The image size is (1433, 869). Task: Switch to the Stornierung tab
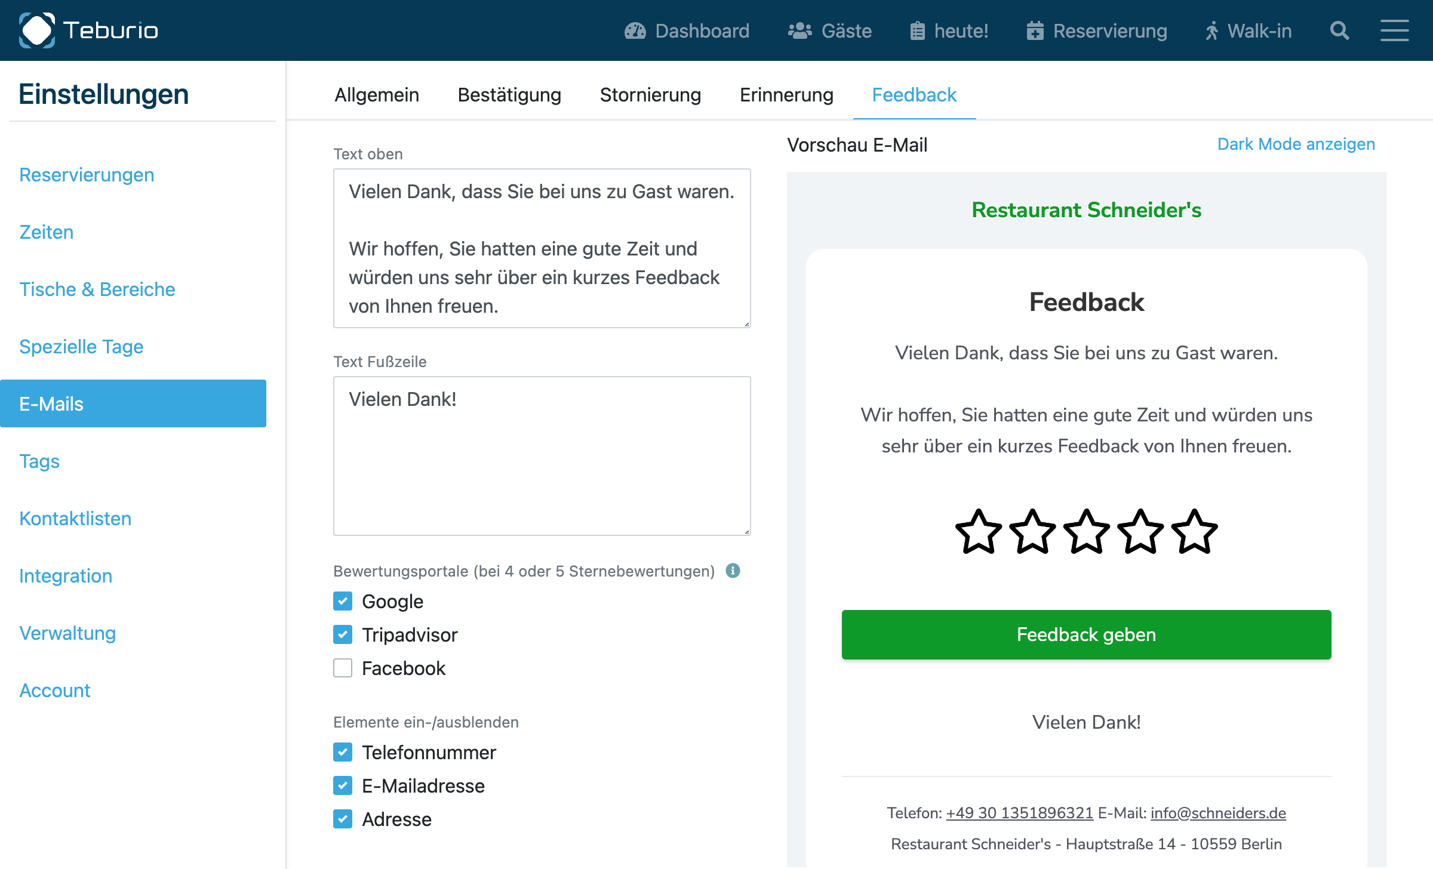click(650, 94)
